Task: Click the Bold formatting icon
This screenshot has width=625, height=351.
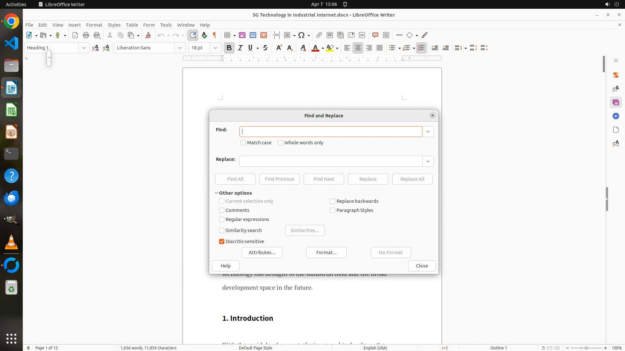Action: coord(229,48)
